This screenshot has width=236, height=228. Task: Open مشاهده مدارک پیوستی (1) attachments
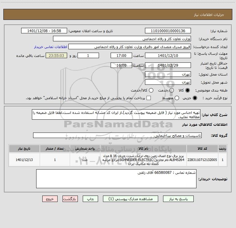click(x=131, y=199)
